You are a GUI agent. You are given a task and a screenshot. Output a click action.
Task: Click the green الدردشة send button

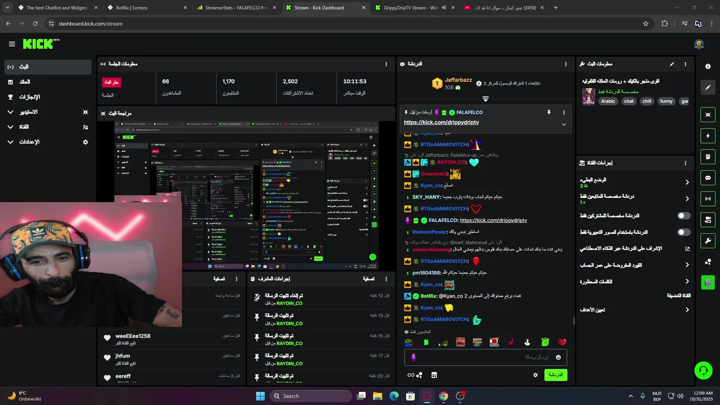click(x=556, y=375)
